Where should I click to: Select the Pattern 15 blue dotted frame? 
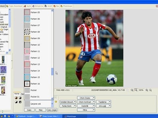38,77
